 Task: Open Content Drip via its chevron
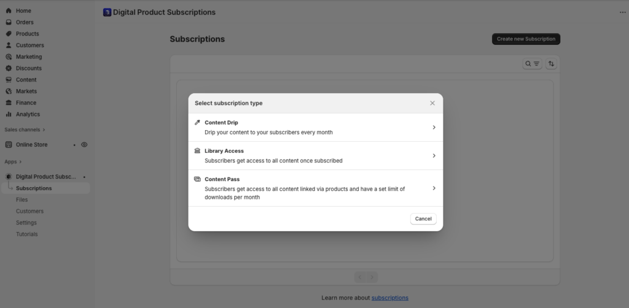[x=434, y=128]
